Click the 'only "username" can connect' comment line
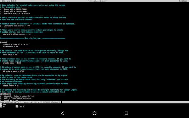189x118 pixels. pos(34,80)
